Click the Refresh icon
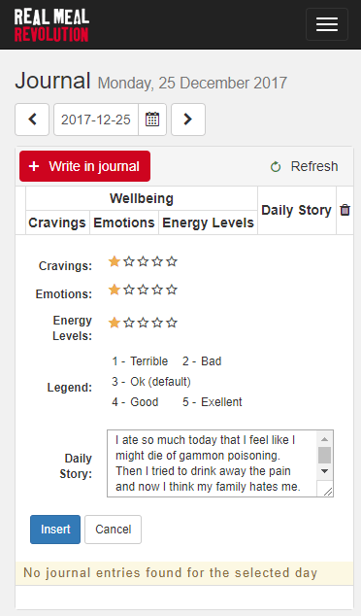 coord(276,167)
